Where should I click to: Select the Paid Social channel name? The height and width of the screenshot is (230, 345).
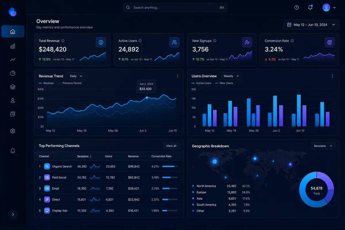tap(59, 177)
